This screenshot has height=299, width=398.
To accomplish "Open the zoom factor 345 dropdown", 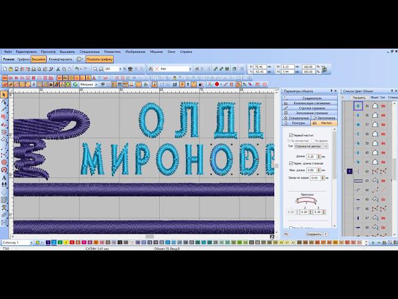I will click(121, 69).
